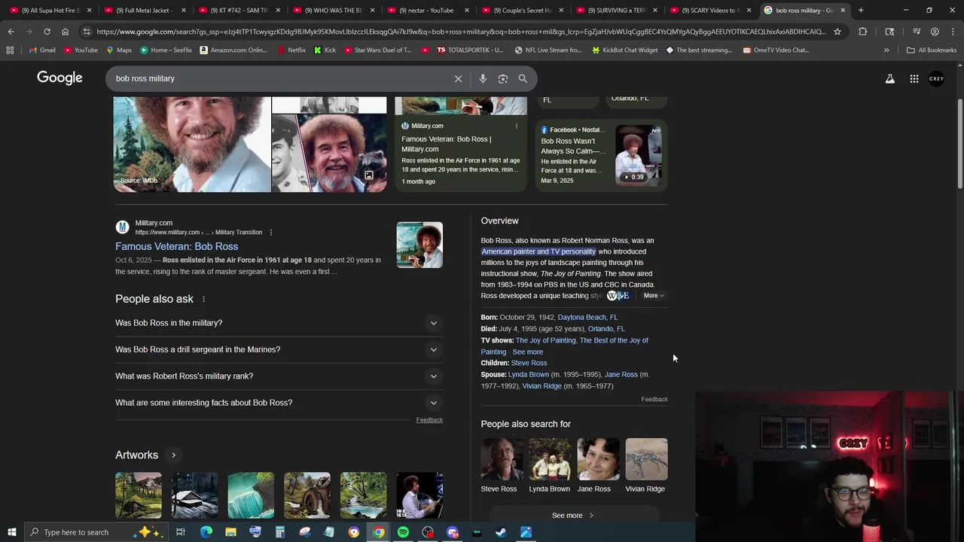Image resolution: width=964 pixels, height=542 pixels.
Task: Open the Vivian Ridge related person thumbnail
Action: pos(646,459)
